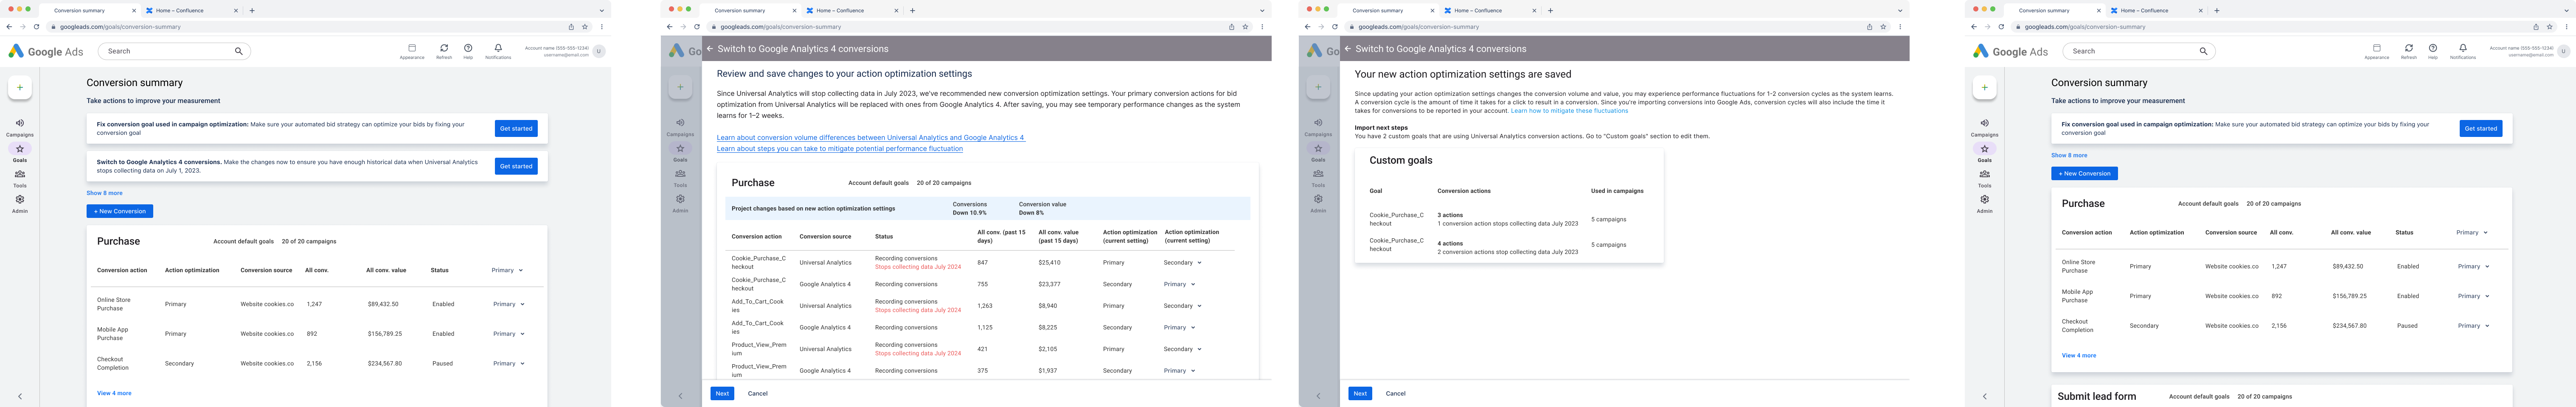Open Tools in the leftmost window's sidebar
The image size is (2576, 407).
click(x=19, y=178)
